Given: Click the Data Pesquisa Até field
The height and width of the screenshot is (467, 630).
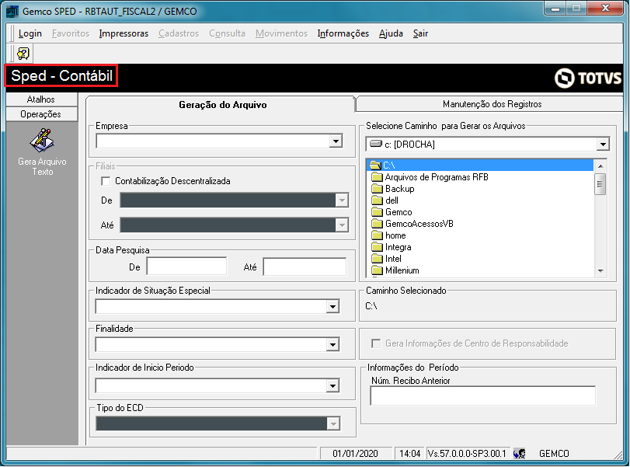Looking at the screenshot, I should pyautogui.click(x=305, y=267).
